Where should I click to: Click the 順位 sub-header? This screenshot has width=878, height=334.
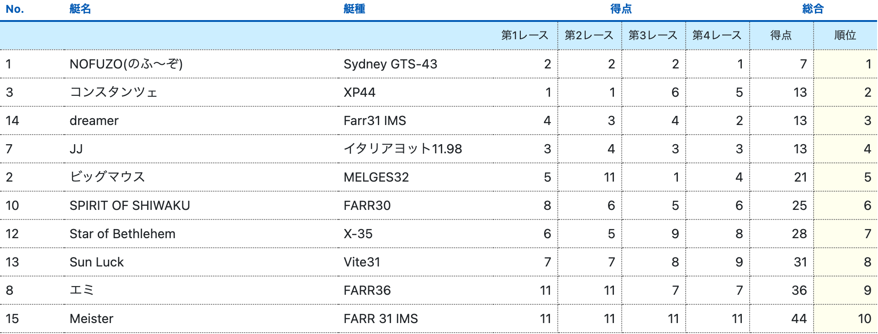coord(845,36)
